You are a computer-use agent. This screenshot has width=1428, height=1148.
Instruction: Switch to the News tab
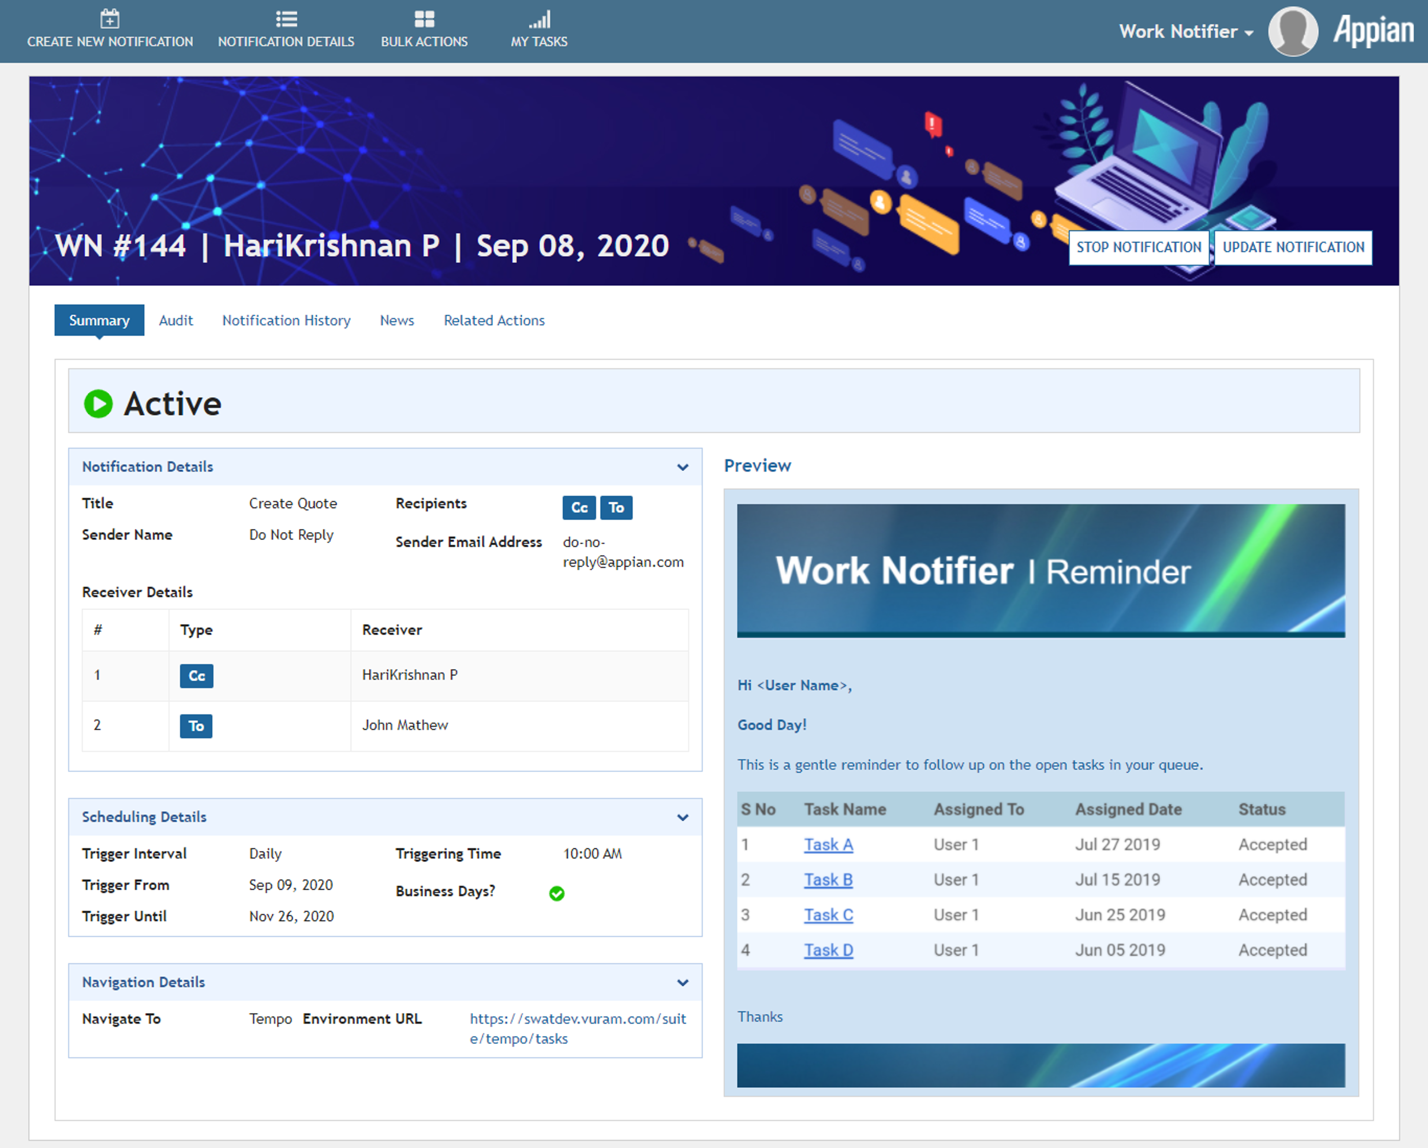click(397, 321)
